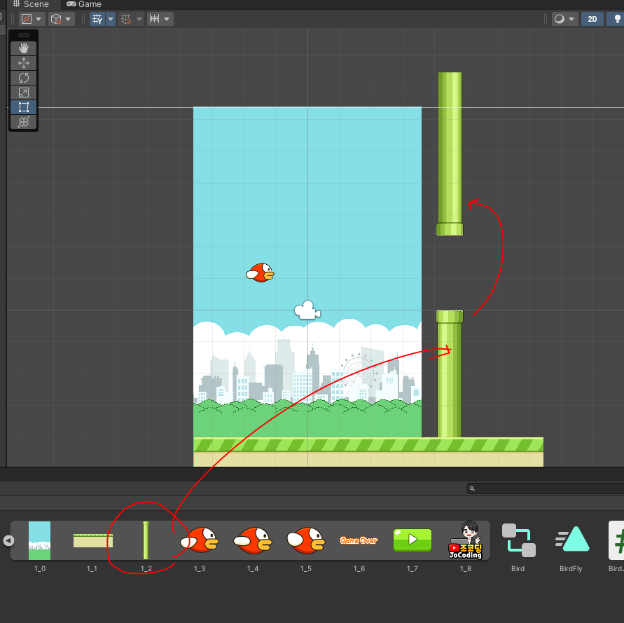624x623 pixels.
Task: Select the Hand view tool
Action: (24, 48)
